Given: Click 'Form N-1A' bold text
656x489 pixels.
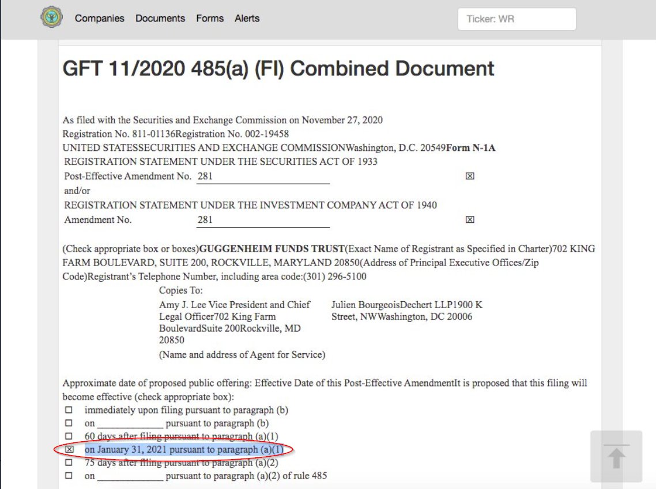Looking at the screenshot, I should click(470, 147).
